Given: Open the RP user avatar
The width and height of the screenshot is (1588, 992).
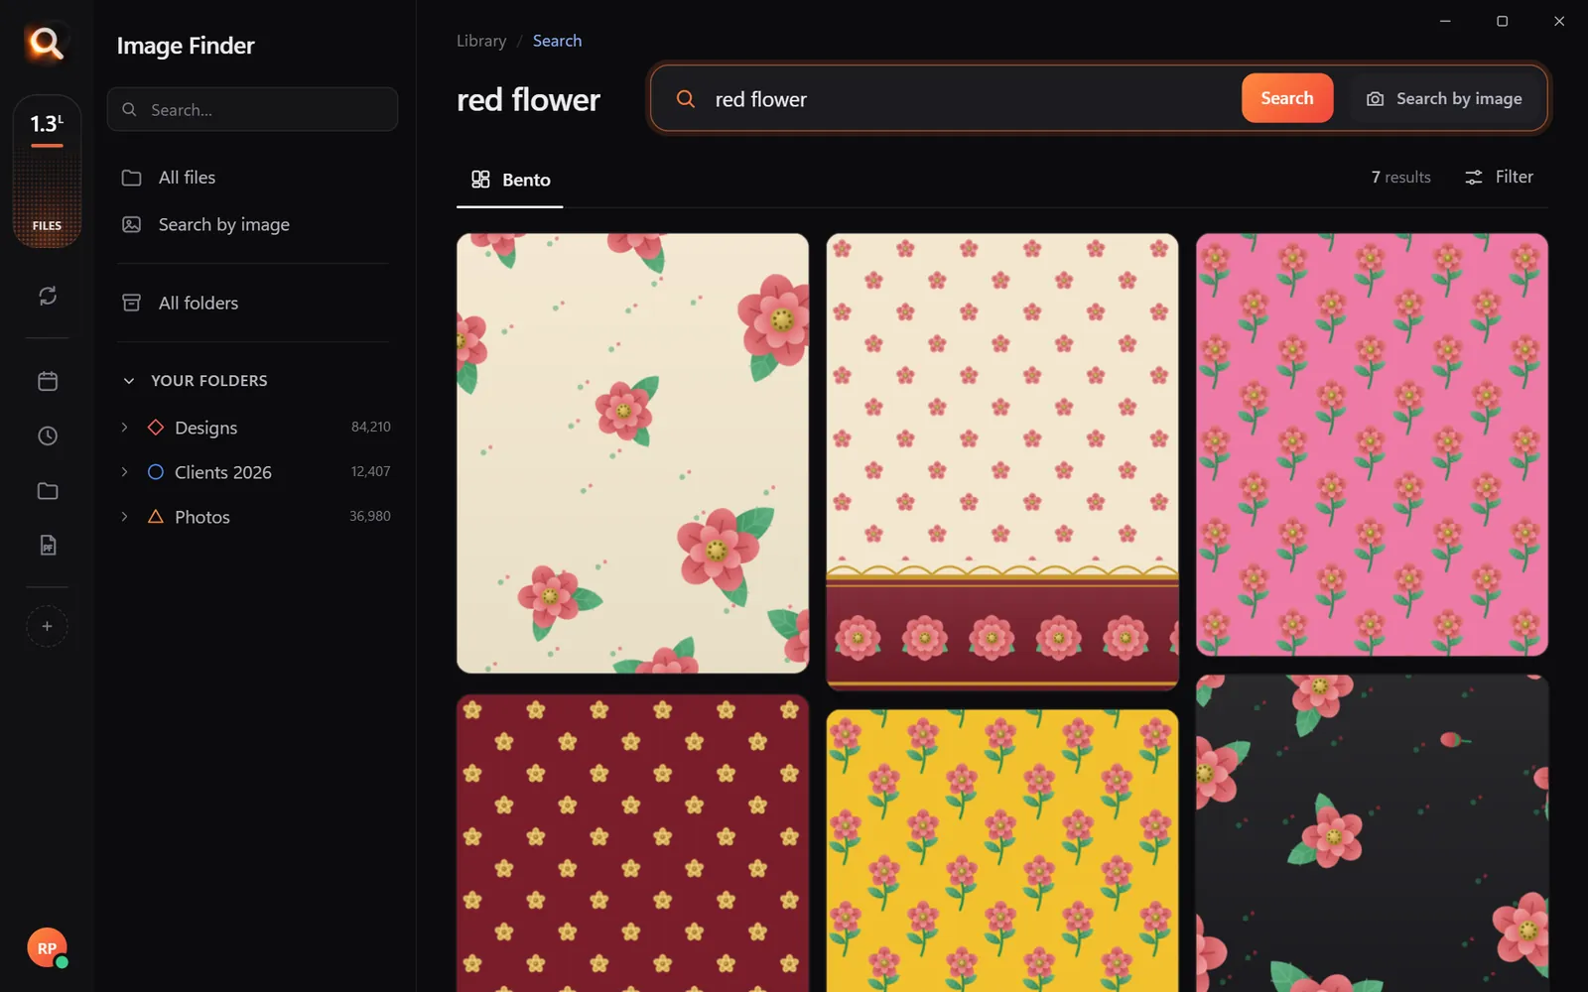Looking at the screenshot, I should pos(47,948).
